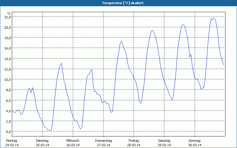Image resolution: width=237 pixels, height=148 pixels.
Task: Select the 8,0 y-axis label
Action: pos(8,90)
